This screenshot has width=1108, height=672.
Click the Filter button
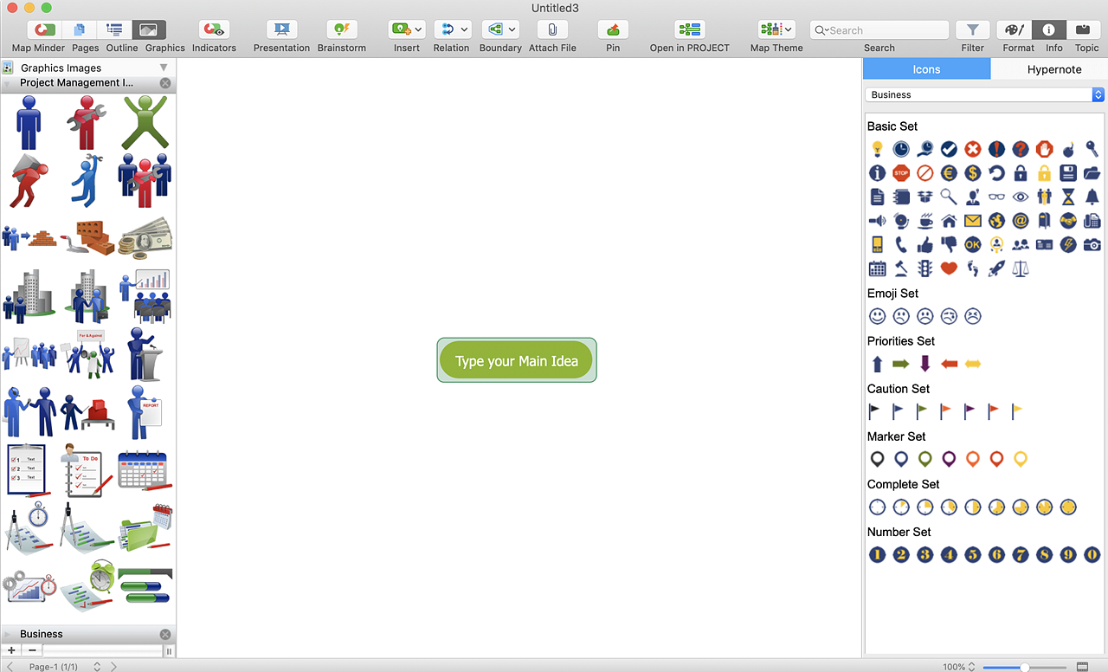coord(972,29)
